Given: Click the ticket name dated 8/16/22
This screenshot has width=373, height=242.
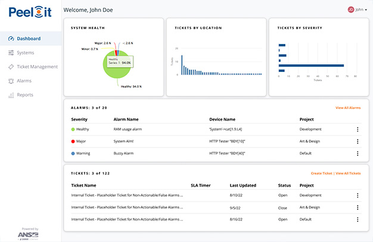Looking at the screenshot, I should (x=127, y=219).
